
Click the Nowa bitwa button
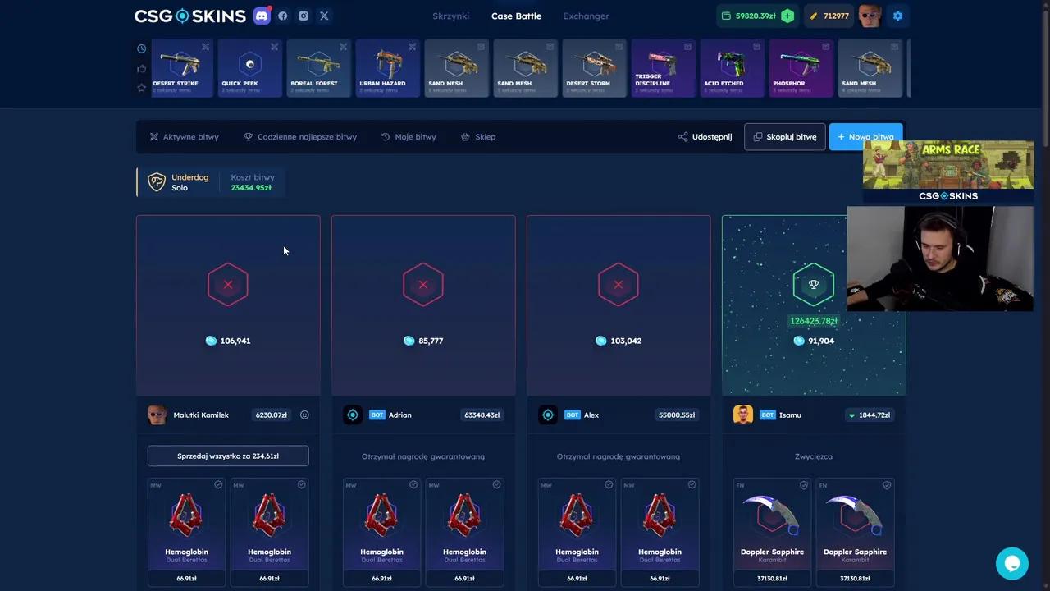click(x=865, y=137)
